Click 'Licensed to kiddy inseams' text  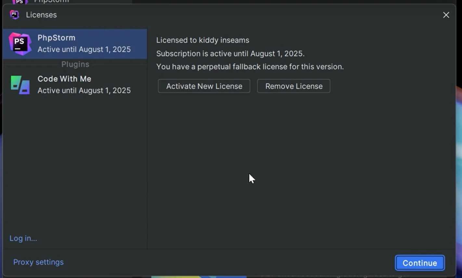tap(203, 40)
